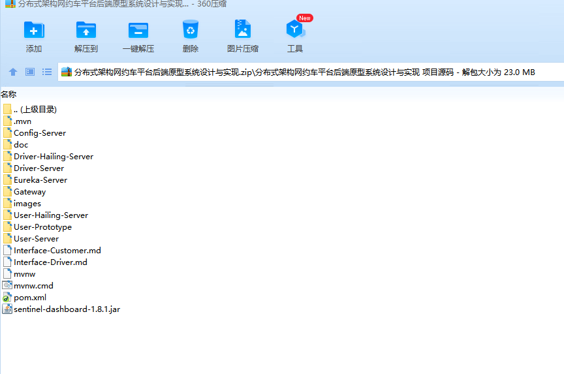Image resolution: width=564 pixels, height=374 pixels.
Task: Select the images folder name
Action: coord(27,204)
